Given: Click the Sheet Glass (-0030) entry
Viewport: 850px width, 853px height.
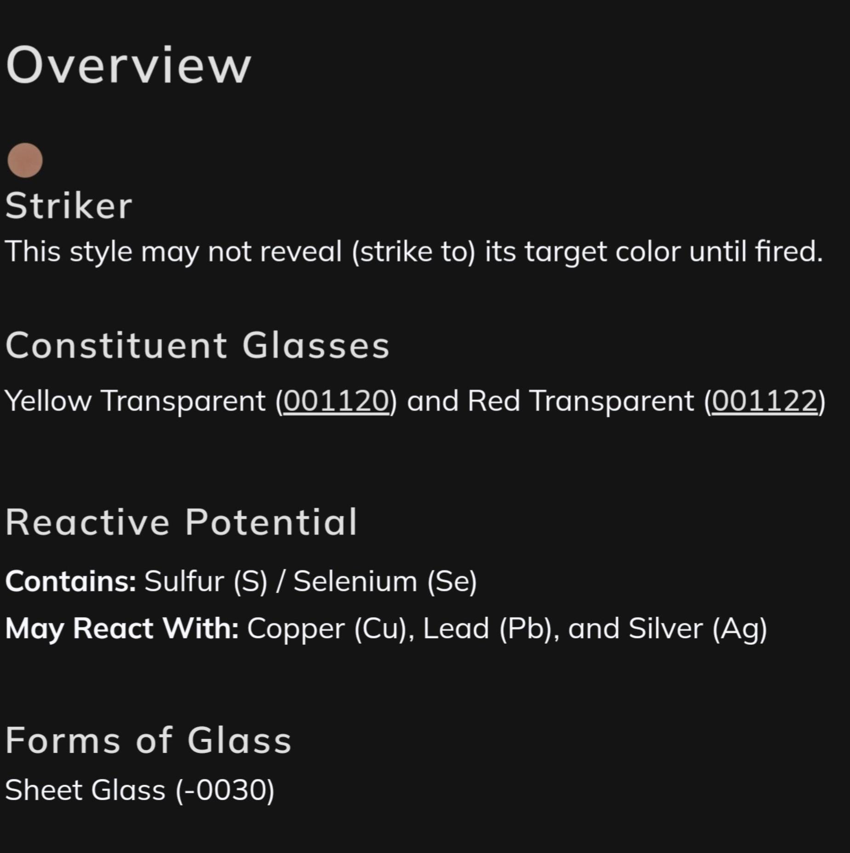Looking at the screenshot, I should (140, 790).
